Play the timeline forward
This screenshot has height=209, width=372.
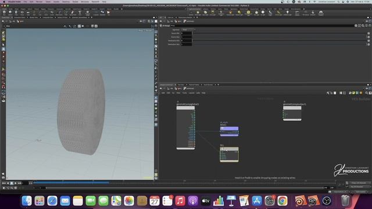[x=16, y=183]
